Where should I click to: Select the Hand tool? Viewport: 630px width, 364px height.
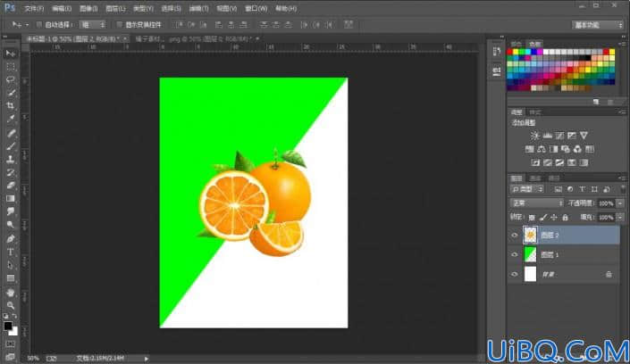pyautogui.click(x=11, y=293)
